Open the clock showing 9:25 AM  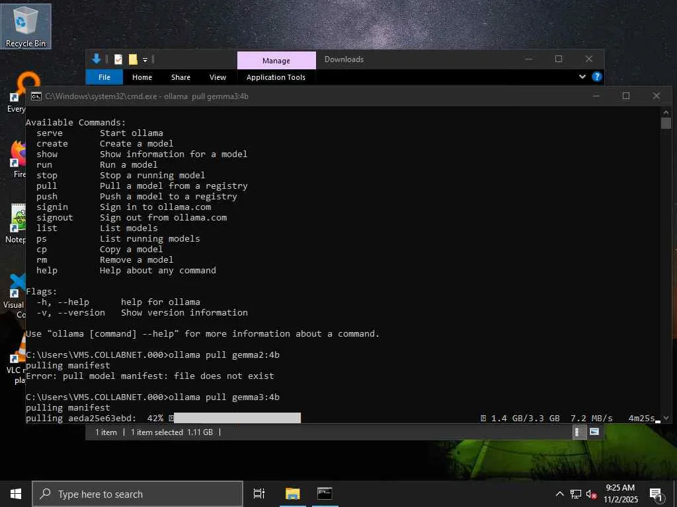(x=620, y=494)
